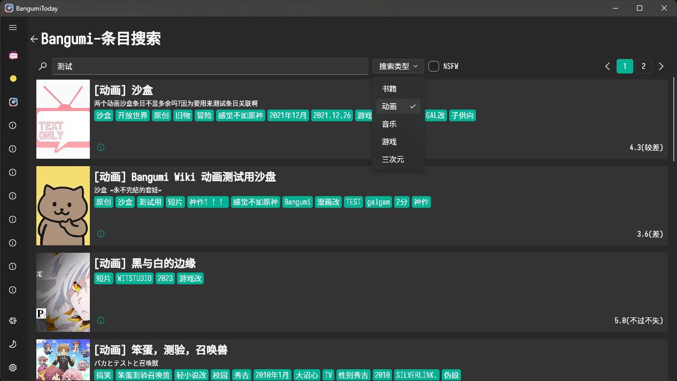Click the 旧物 tag

coord(182,115)
